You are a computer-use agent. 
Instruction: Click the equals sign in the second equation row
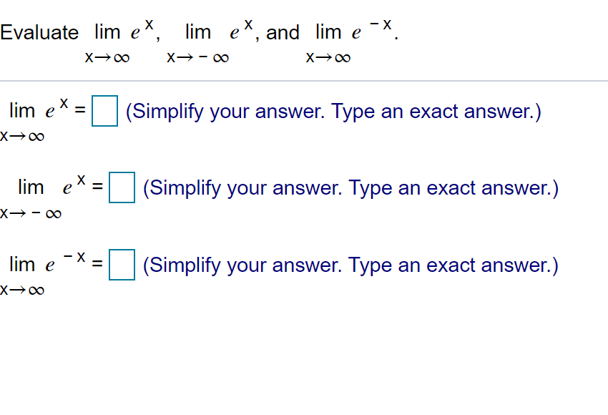96,187
